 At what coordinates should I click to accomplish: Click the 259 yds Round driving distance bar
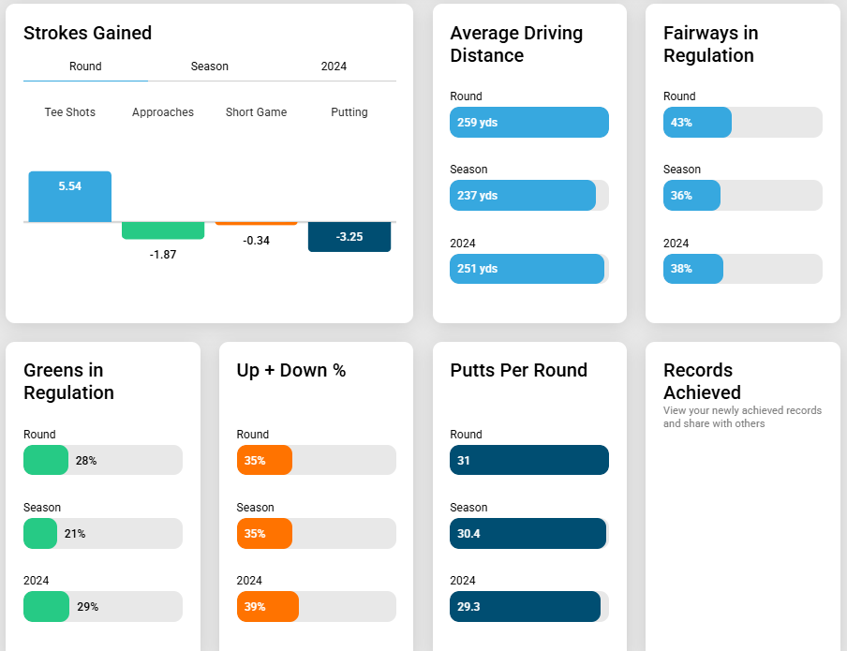(529, 123)
